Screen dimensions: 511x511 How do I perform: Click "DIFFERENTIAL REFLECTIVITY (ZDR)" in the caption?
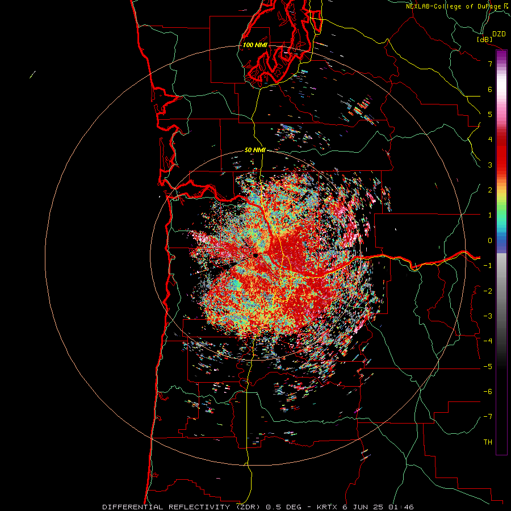(x=181, y=507)
